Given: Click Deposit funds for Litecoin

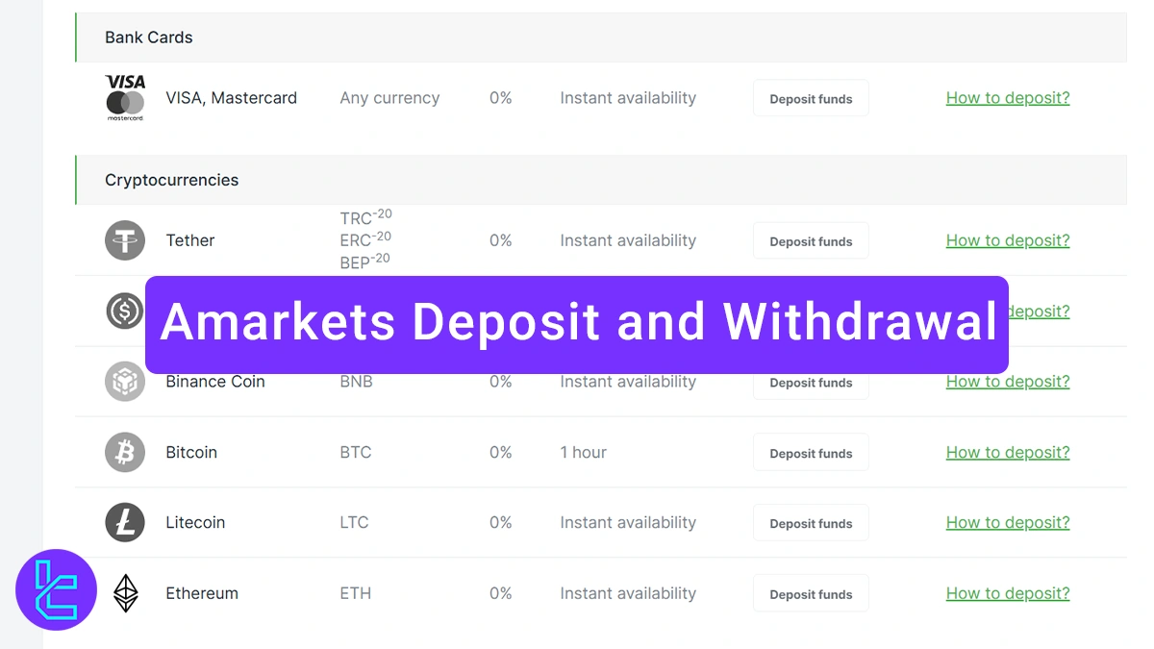Looking at the screenshot, I should 811,522.
